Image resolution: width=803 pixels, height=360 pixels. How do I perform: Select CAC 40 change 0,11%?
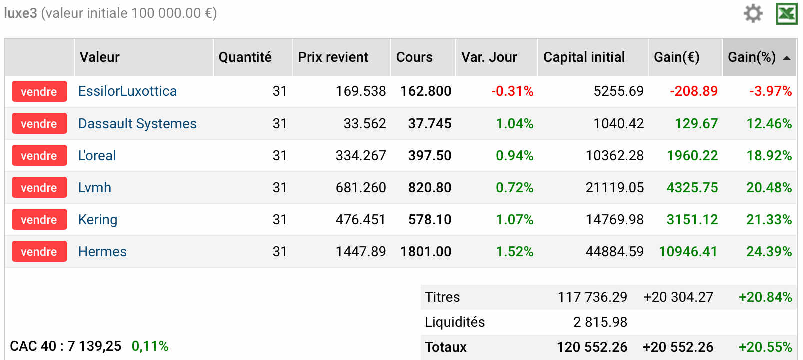(x=150, y=346)
